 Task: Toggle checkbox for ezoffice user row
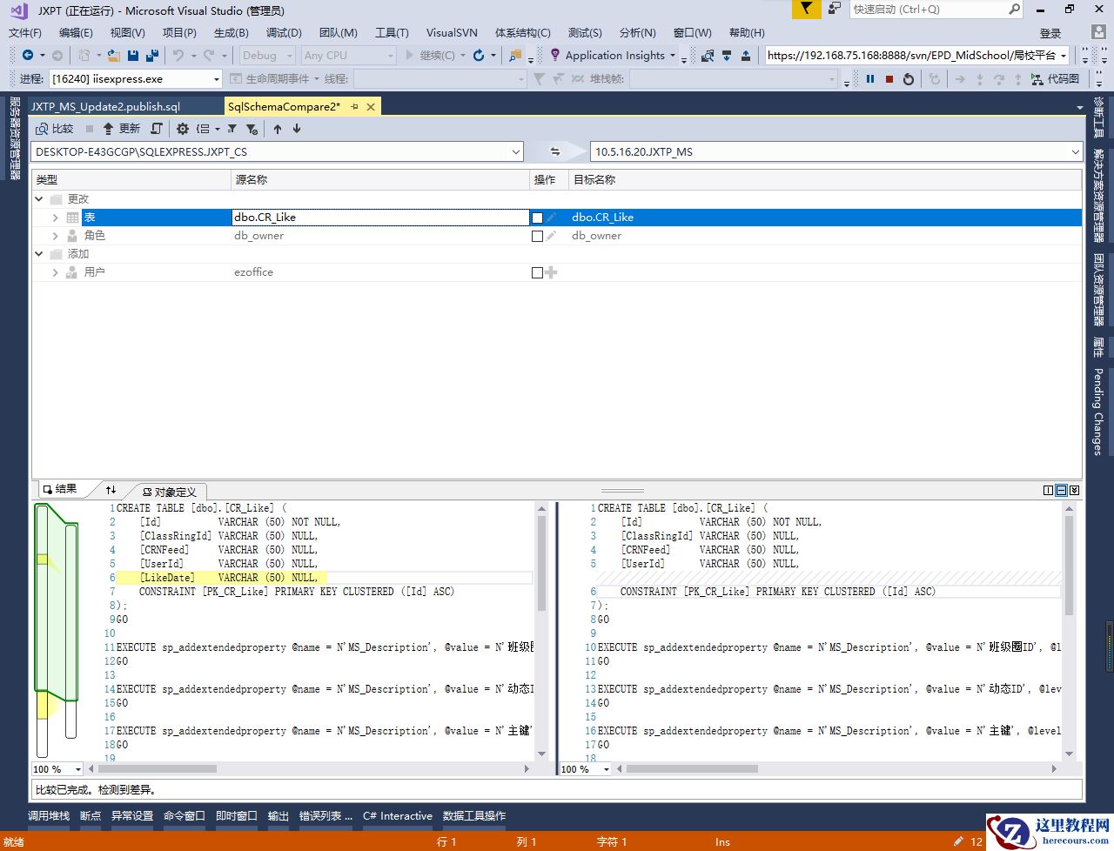[537, 272]
